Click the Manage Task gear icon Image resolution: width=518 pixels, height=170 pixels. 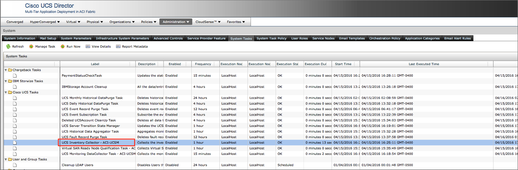pyautogui.click(x=31, y=46)
